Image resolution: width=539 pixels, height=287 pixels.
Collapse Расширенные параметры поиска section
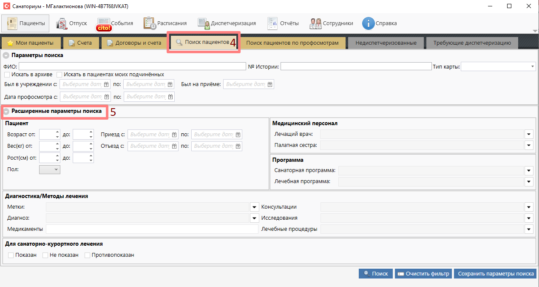coord(6,112)
